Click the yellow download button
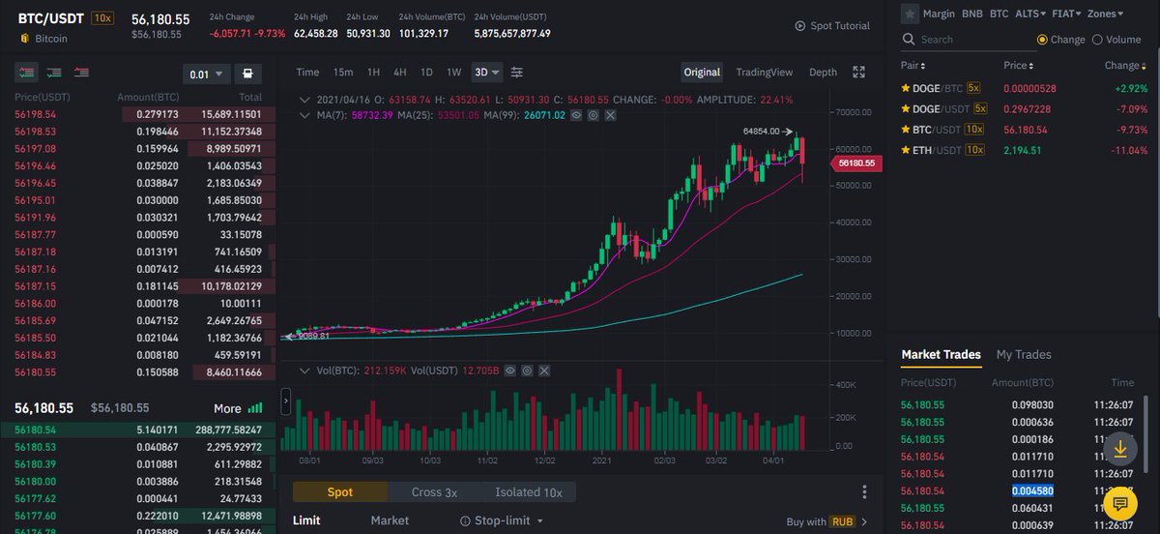This screenshot has width=1160, height=534. pos(1120,449)
